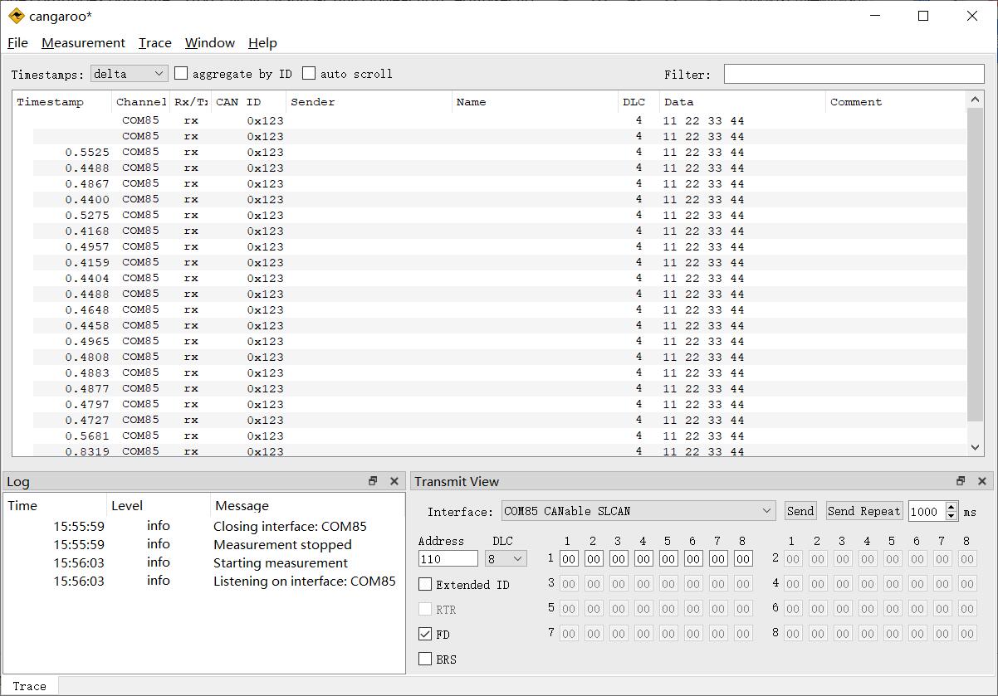Click the Address field showing 110

pos(448,558)
